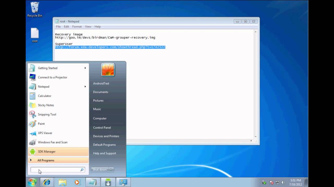Open Devices and Printers
Screen dimensions: 334x187
point(106,136)
